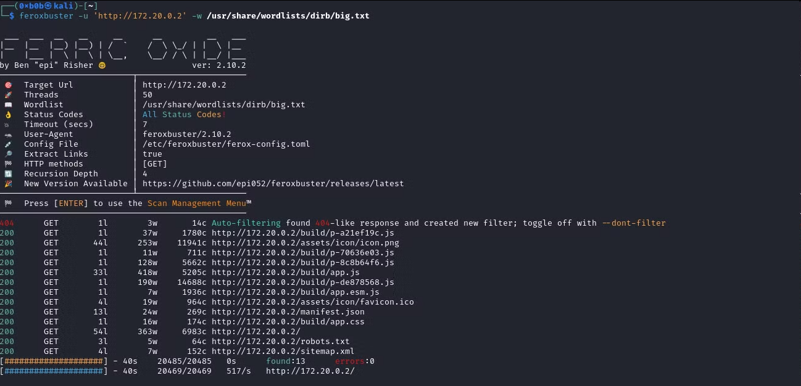Open the feroxbuster releases/latest GitHub link

(x=273, y=184)
